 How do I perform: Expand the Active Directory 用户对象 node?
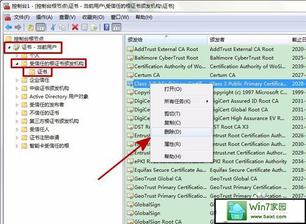click(x=17, y=97)
